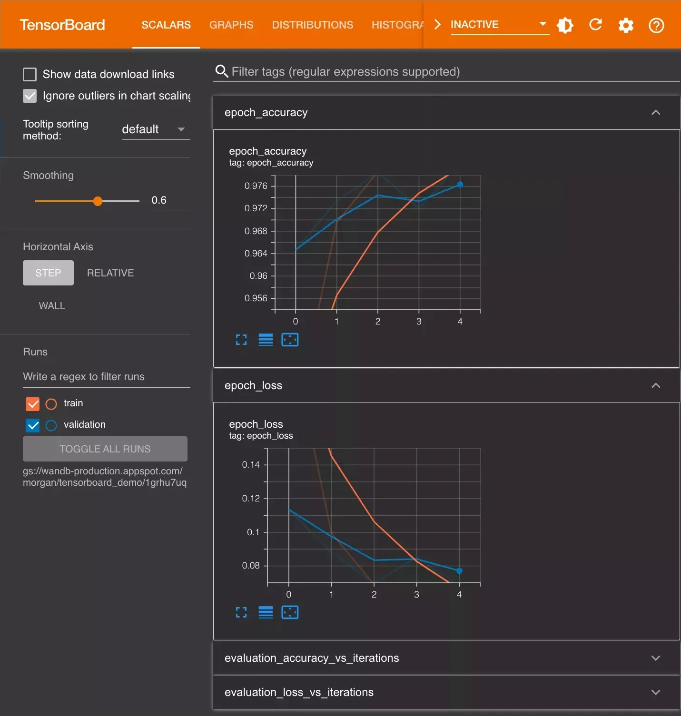Click the epoch_accuracy validation endpoint marker
This screenshot has height=716, width=681.
click(460, 185)
